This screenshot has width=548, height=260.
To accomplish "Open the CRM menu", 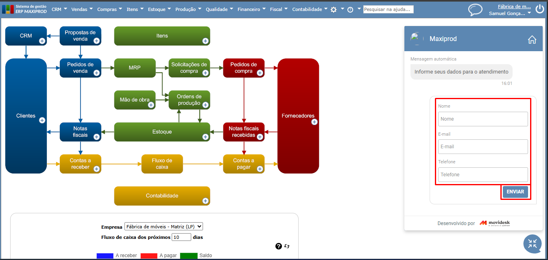I will [59, 9].
